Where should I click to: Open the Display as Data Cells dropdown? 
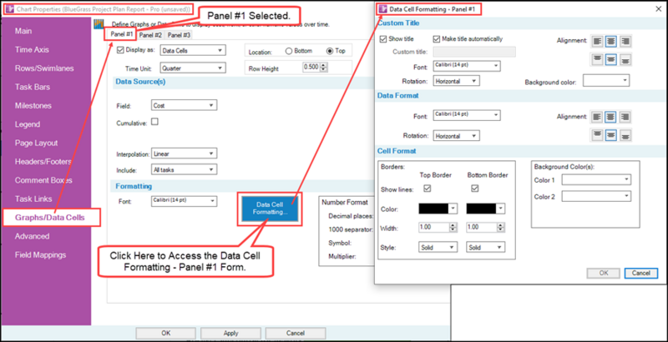193,50
